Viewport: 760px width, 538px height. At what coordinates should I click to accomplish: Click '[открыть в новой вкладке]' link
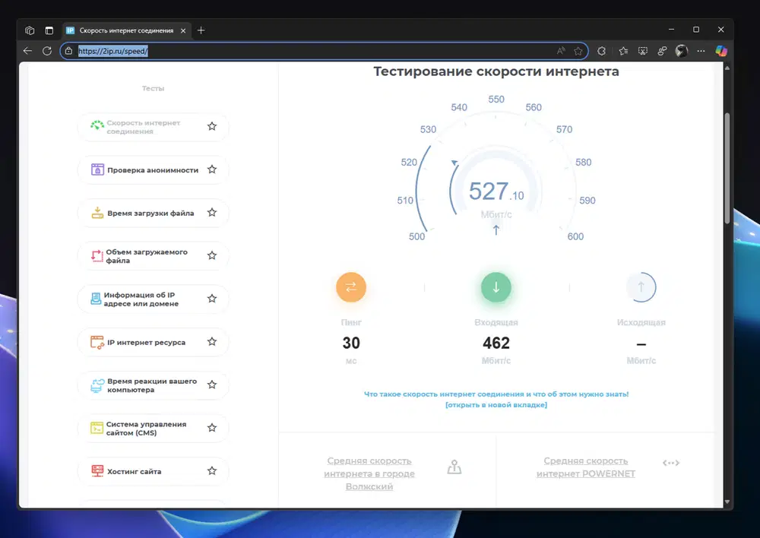click(x=496, y=405)
